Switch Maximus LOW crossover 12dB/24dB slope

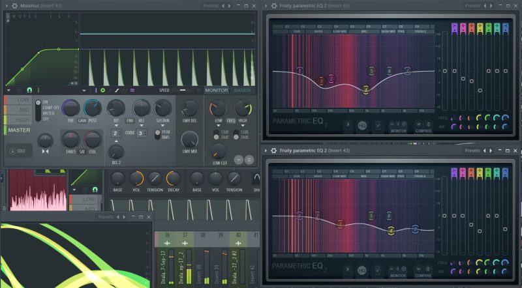216,134
